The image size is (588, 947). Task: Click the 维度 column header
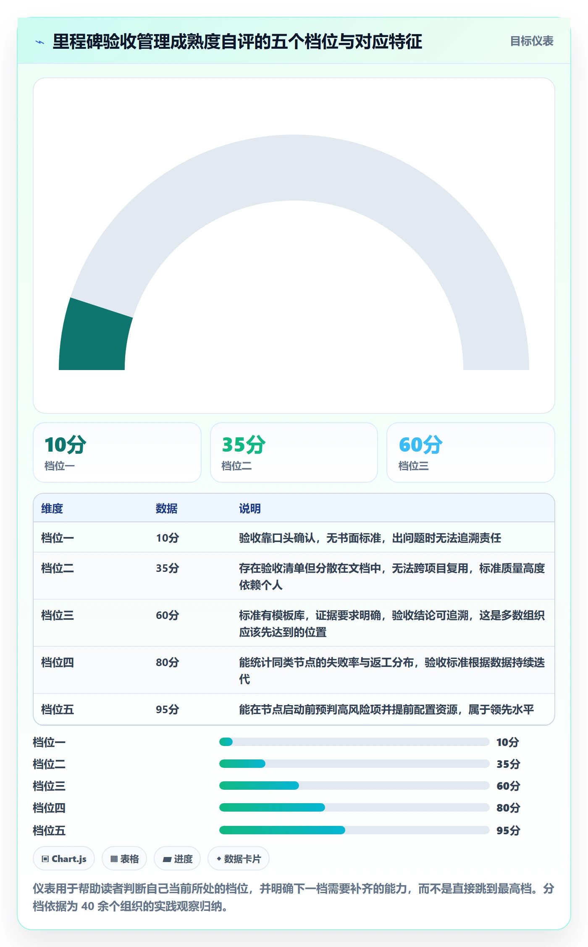click(x=52, y=508)
